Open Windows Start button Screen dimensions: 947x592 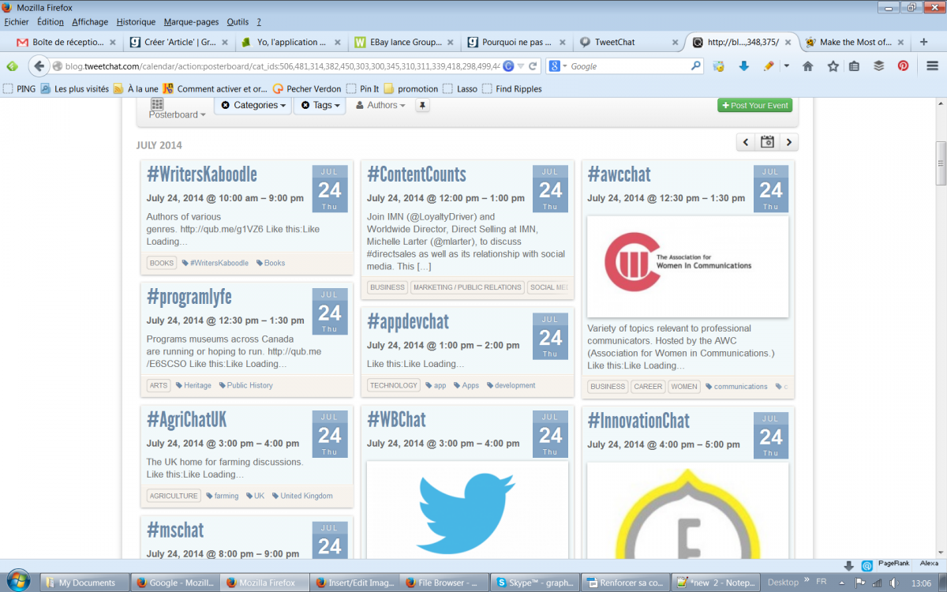[17, 582]
